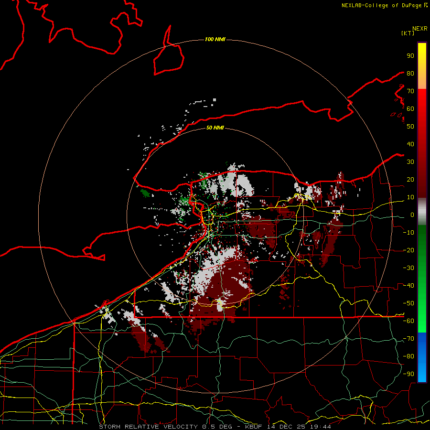Click the [KT] units label
Image resolution: width=430 pixels, height=430 pixels.
[x=408, y=33]
